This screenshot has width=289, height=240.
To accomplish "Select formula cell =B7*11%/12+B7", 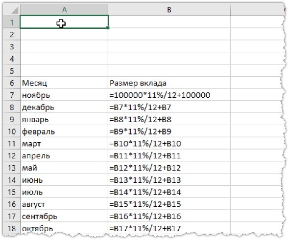I will (169, 107).
